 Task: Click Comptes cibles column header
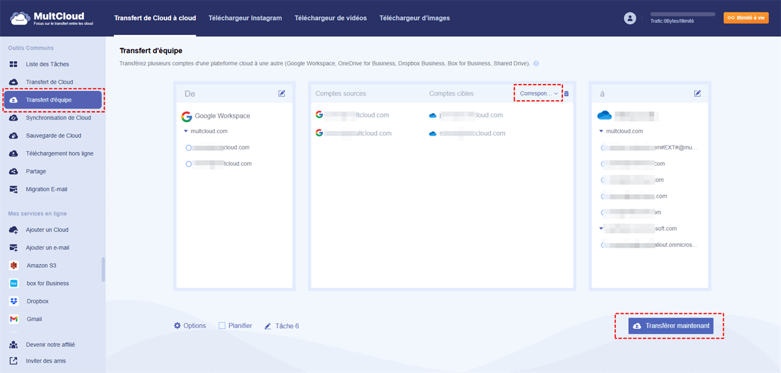pos(452,94)
